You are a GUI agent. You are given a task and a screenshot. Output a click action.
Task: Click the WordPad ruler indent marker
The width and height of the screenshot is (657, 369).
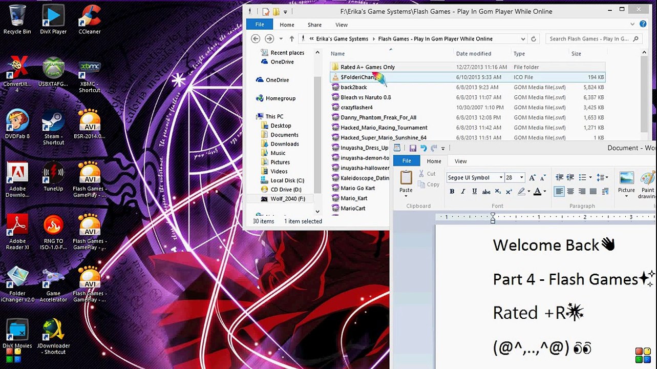pos(493,218)
